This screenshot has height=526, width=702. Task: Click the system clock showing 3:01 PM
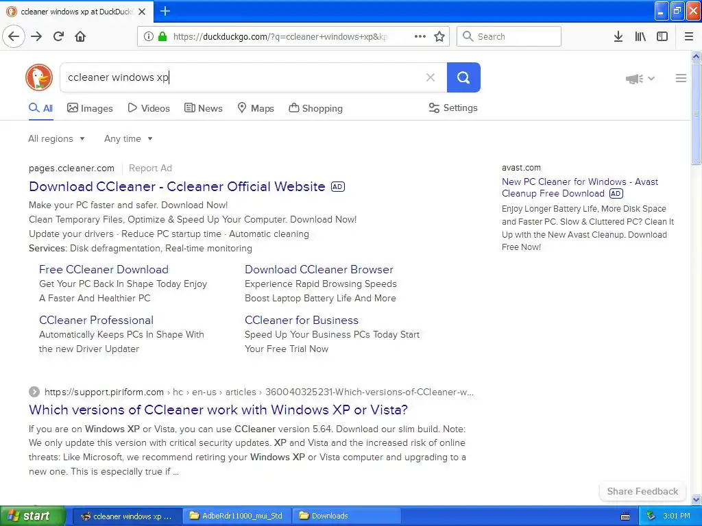(677, 516)
